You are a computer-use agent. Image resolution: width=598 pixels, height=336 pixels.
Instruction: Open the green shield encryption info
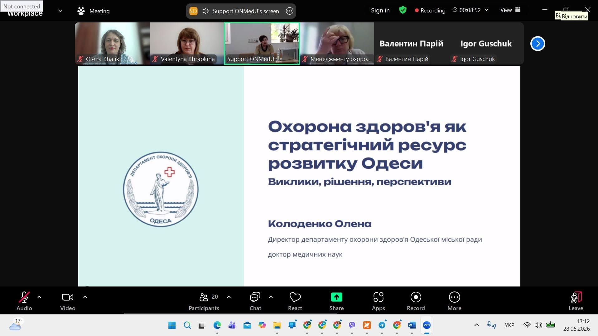tap(403, 10)
